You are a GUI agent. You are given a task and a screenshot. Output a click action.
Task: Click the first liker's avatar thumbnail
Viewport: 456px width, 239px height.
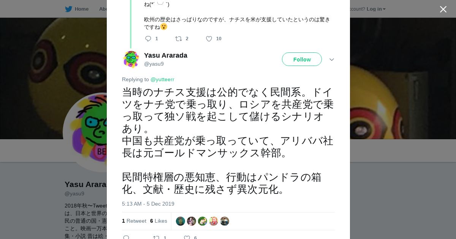[180, 221]
